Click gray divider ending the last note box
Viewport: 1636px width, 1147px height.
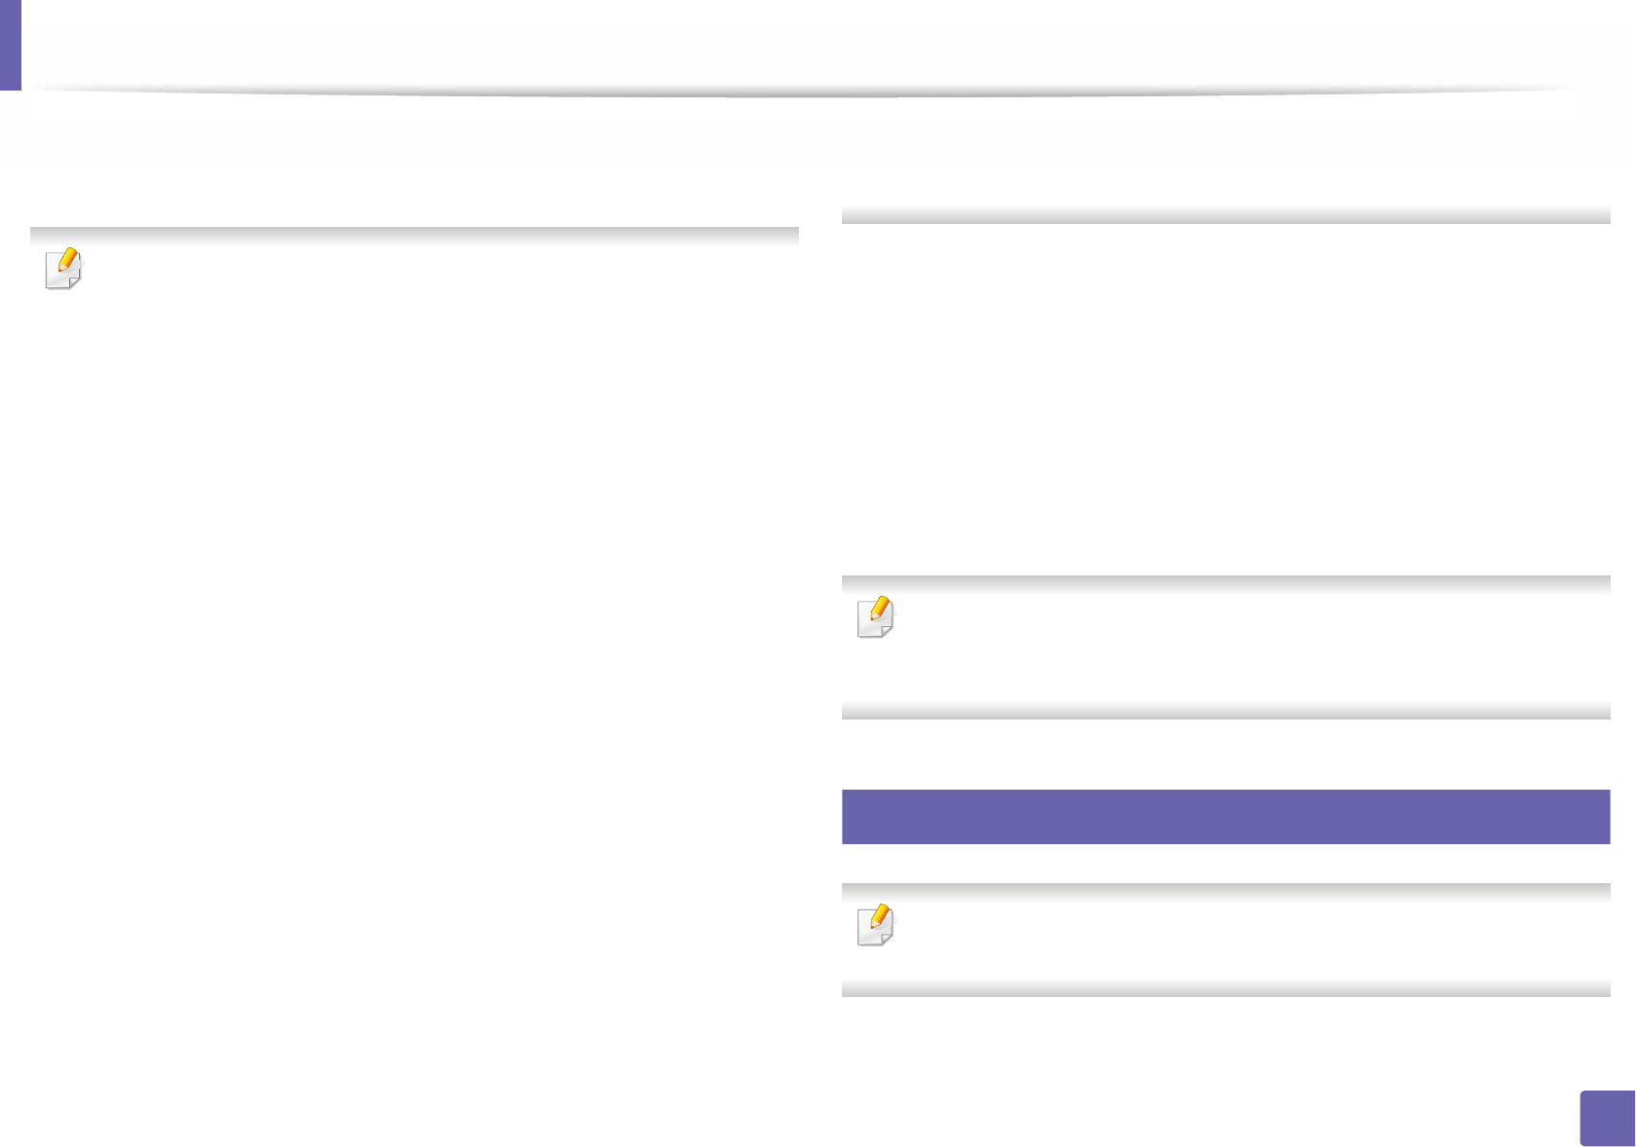click(x=1225, y=988)
